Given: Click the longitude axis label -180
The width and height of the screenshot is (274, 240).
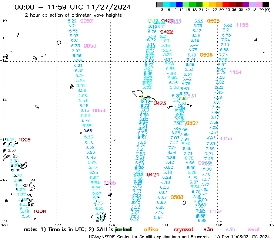Looking at the screenshot, I should click(x=3, y=225).
